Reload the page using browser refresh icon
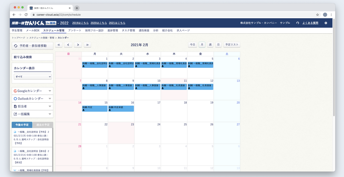The width and height of the screenshot is (344, 177). click(x=26, y=15)
